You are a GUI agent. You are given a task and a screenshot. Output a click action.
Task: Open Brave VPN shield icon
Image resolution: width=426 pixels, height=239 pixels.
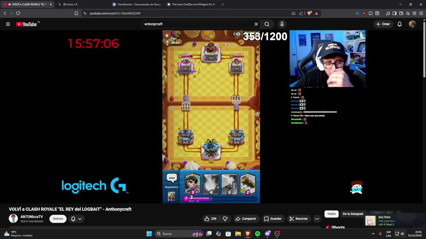[414, 13]
